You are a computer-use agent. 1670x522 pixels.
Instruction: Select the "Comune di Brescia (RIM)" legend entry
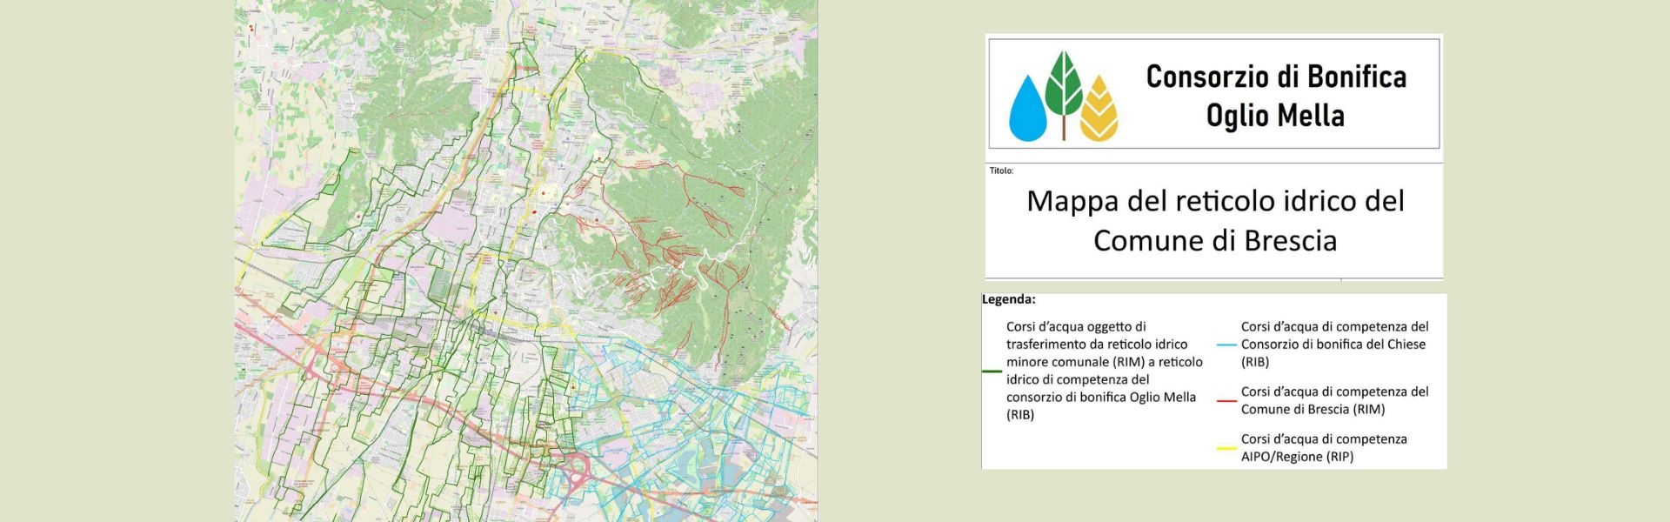click(1334, 400)
